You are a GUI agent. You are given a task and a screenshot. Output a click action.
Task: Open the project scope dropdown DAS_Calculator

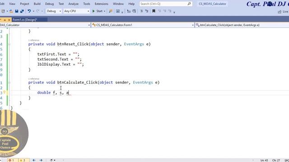[x=45, y=25]
